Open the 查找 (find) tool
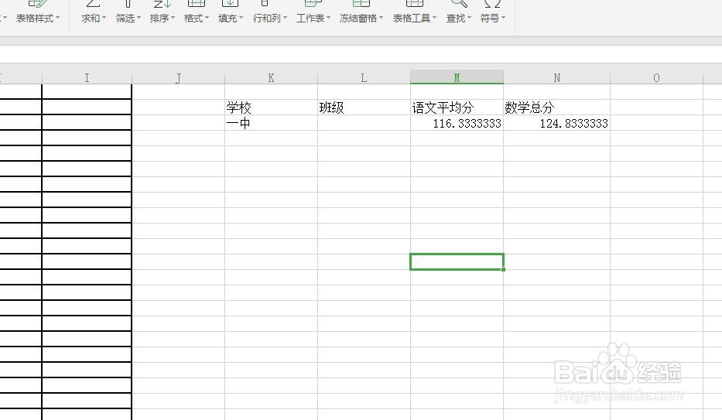Viewport: 722px width, 420px height. tap(459, 12)
